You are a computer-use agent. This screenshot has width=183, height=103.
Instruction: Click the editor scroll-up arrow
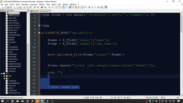coord(181,14)
